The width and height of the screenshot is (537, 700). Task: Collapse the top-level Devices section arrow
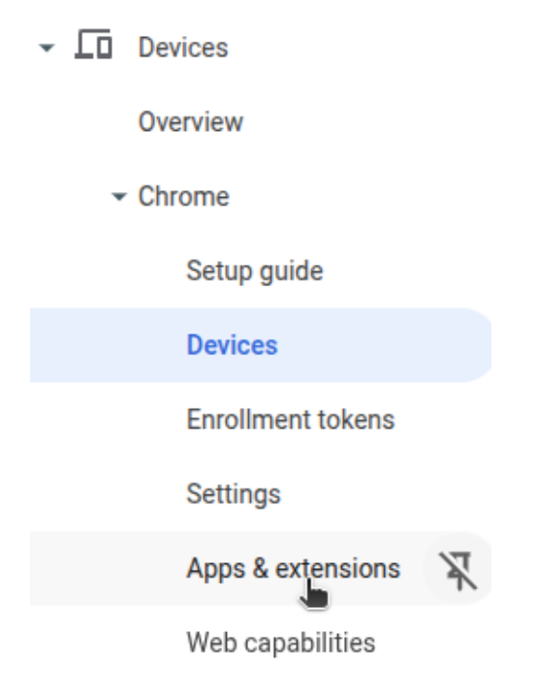pos(47,47)
